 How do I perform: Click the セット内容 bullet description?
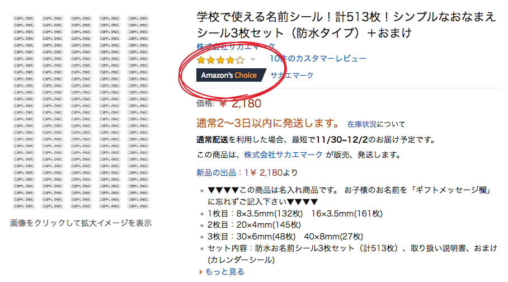[x=347, y=248]
